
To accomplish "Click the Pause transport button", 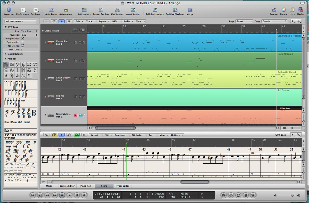I will 77,195.
